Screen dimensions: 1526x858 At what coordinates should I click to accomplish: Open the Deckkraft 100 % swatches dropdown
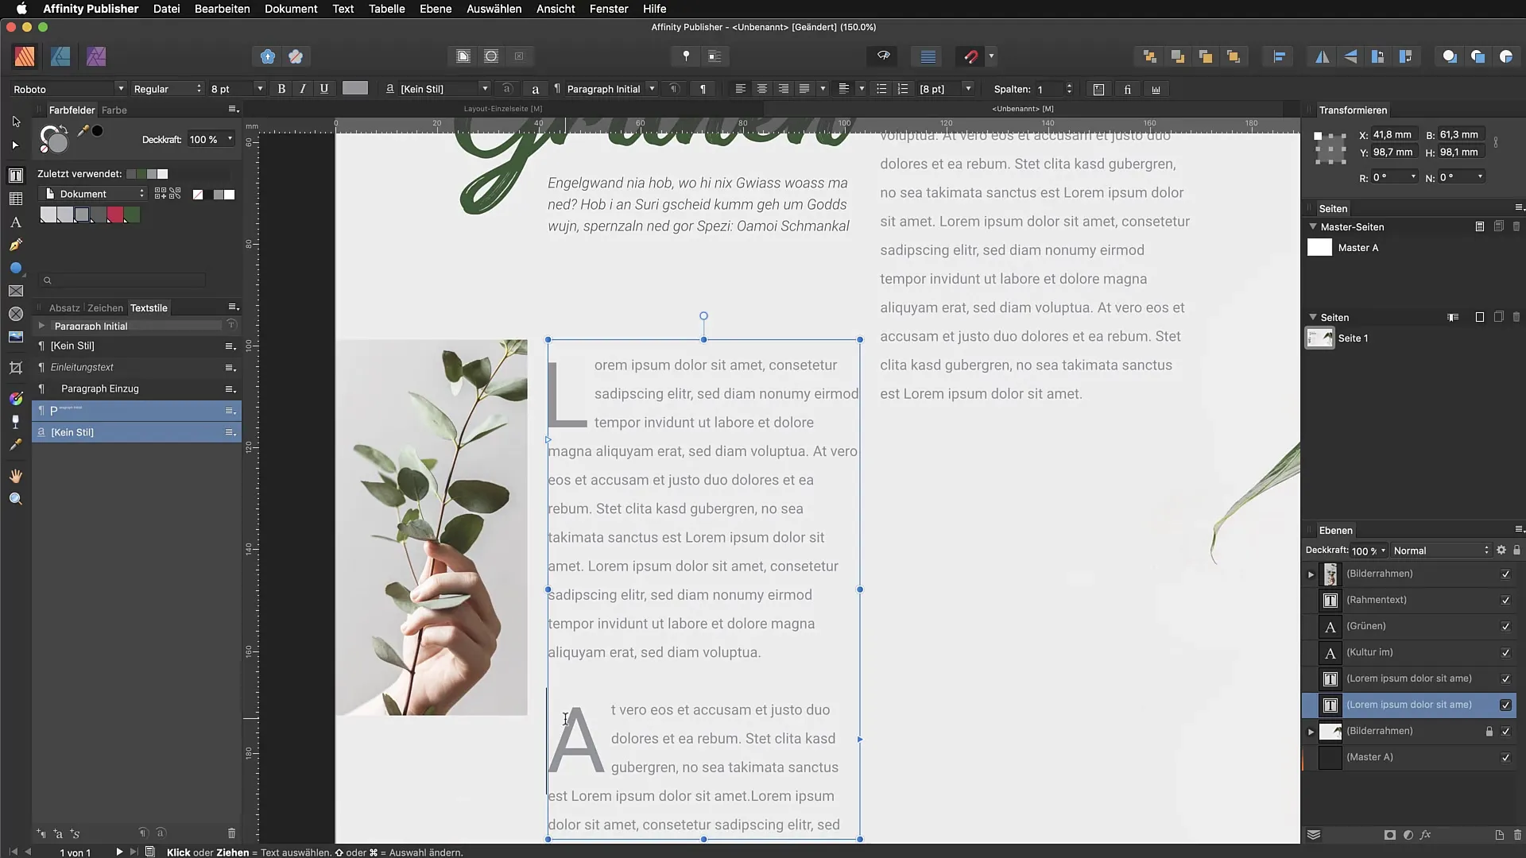(211, 139)
